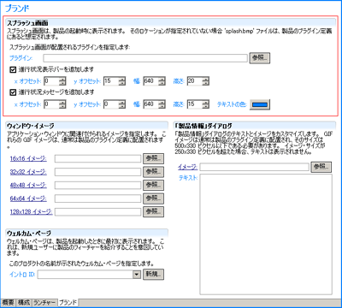Switch to the ランチャー tab
The height and width of the screenshot is (308, 342).
44,303
